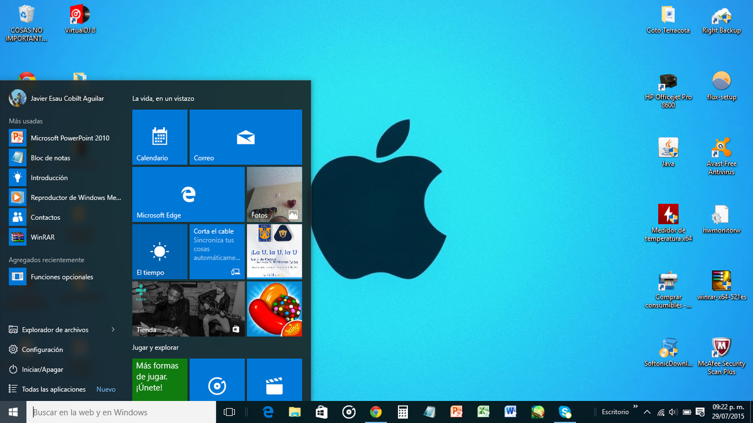Click the taskbar clock 09:22 p. m.
This screenshot has height=423, width=753.
[x=728, y=412]
